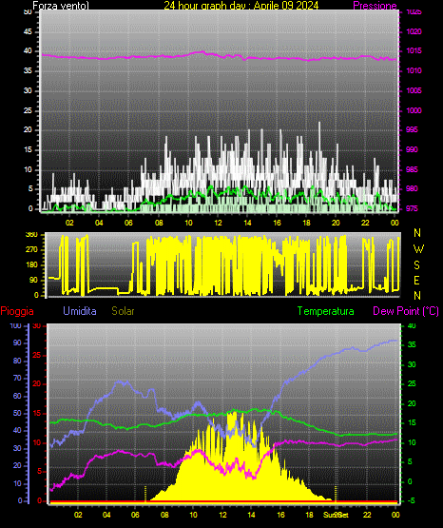Click the '16' hour label under bottom chart
Viewport: 443px width, 528px height.
[280, 515]
